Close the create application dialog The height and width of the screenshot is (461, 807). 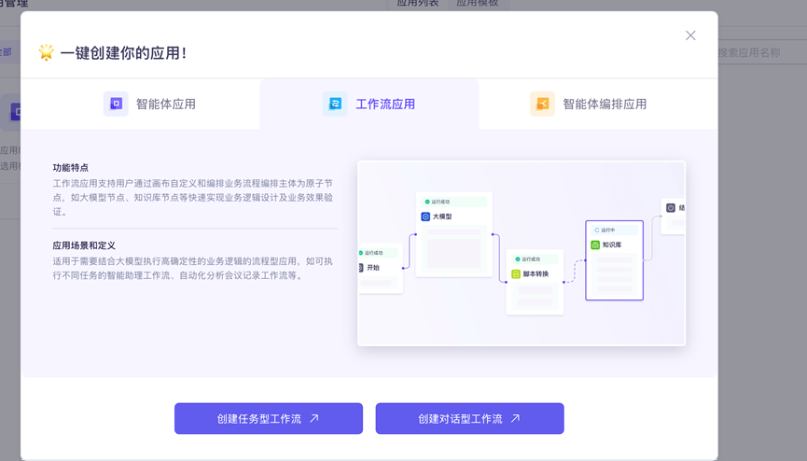click(x=690, y=35)
